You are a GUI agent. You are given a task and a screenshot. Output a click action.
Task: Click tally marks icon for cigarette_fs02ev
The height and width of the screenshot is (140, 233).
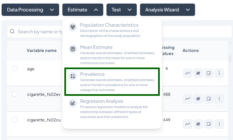click(x=198, y=99)
